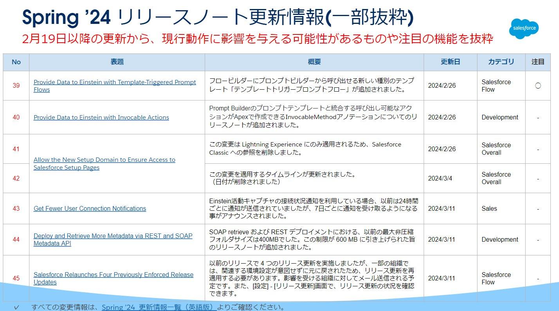Screen dimensions: 559x311
Task: Click the '注目' column header
Action: click(538, 62)
